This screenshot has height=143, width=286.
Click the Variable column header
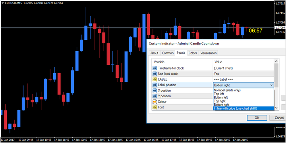[x=182, y=62]
